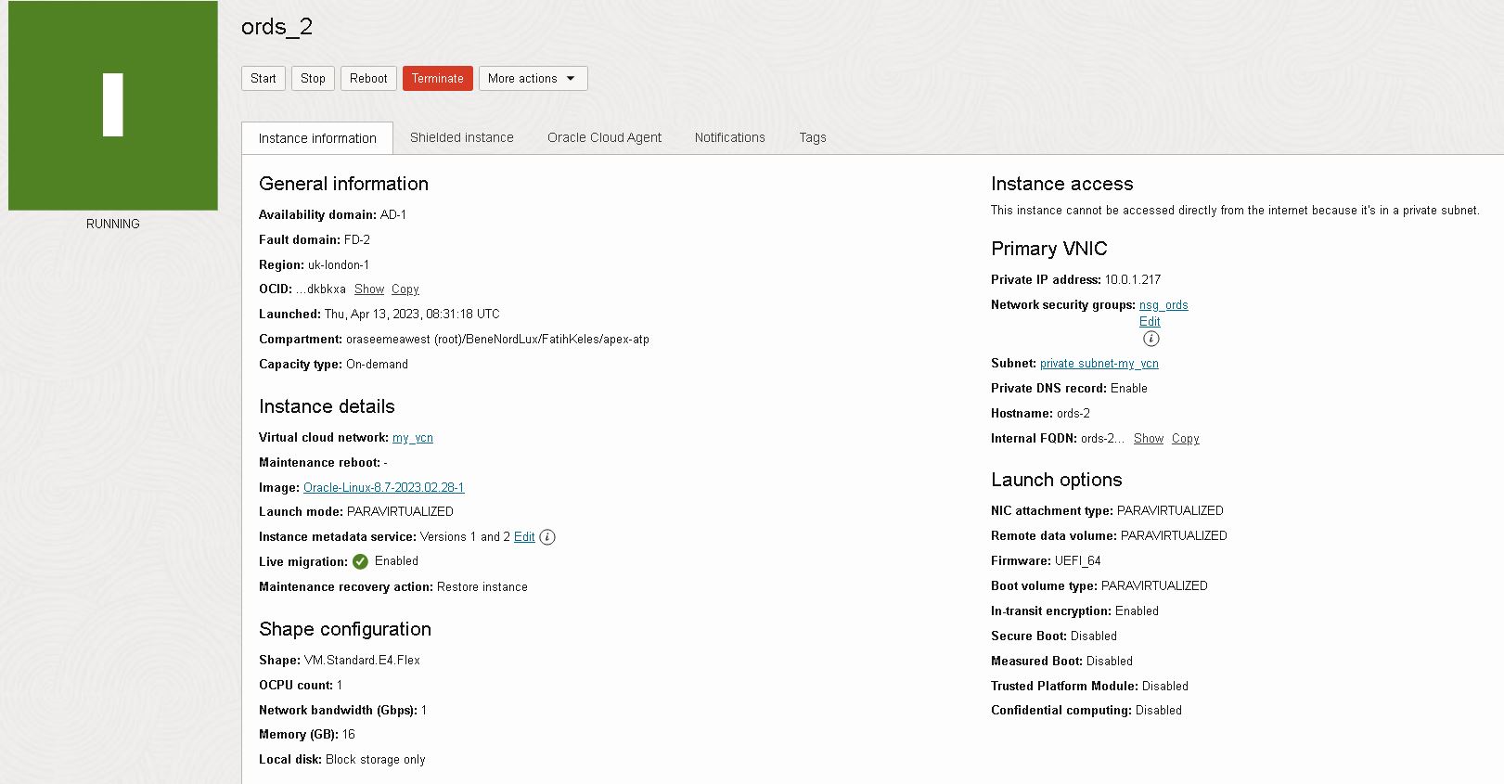Open the my_vcn virtual cloud network link
Image resolution: width=1504 pixels, height=784 pixels.
(413, 438)
